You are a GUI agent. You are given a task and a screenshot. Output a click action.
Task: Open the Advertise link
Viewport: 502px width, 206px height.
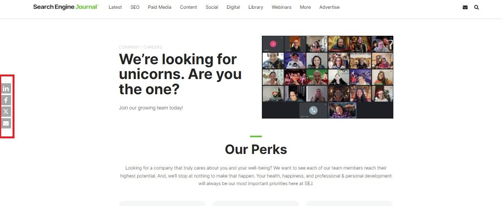pyautogui.click(x=329, y=7)
